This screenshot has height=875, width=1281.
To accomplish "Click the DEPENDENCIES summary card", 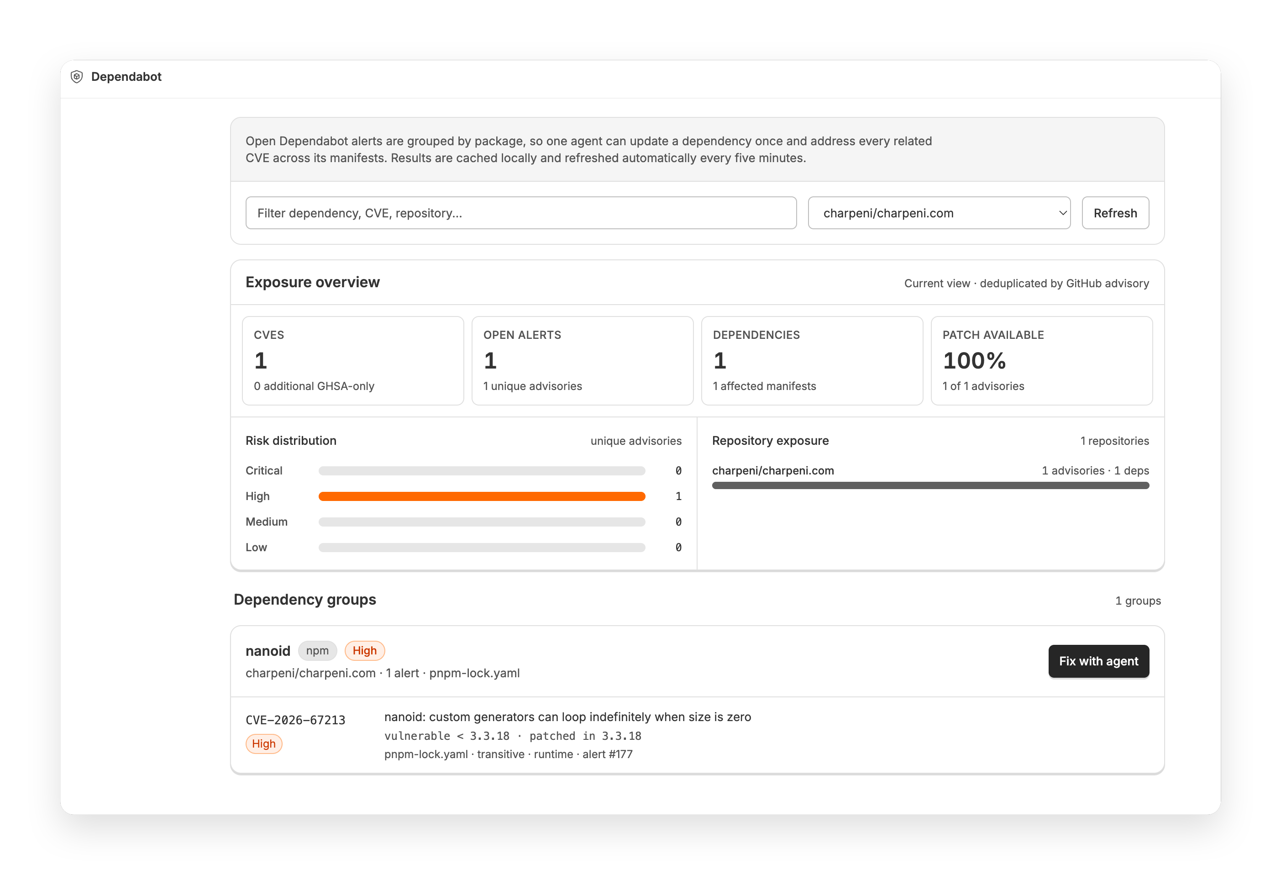I will point(812,361).
